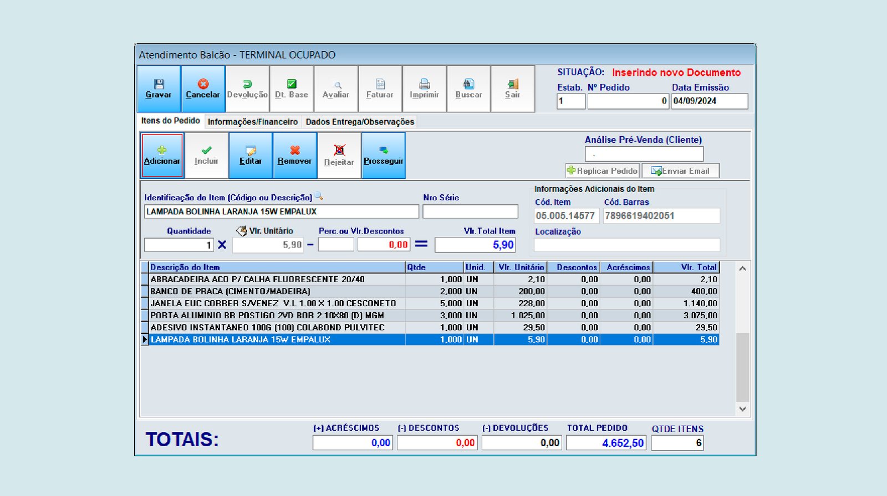Click the Cód. Item field
Image resolution: width=887 pixels, height=496 pixels.
pos(567,216)
